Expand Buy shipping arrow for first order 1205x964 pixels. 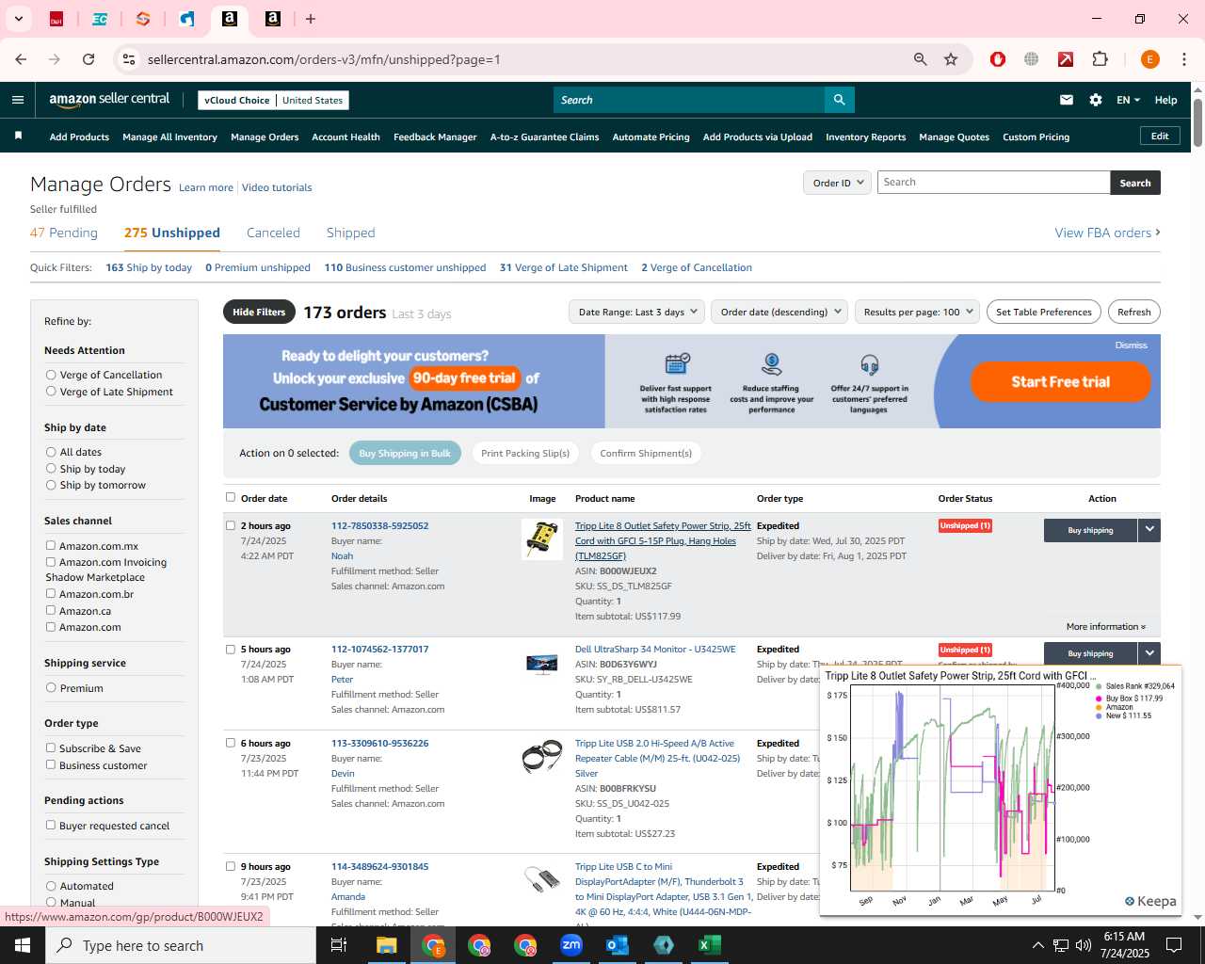click(x=1149, y=530)
